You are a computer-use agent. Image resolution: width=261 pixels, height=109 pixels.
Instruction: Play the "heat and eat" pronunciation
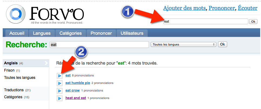point(60,98)
